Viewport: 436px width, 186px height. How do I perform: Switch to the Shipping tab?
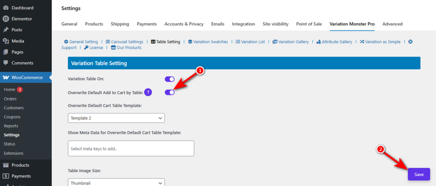point(120,24)
